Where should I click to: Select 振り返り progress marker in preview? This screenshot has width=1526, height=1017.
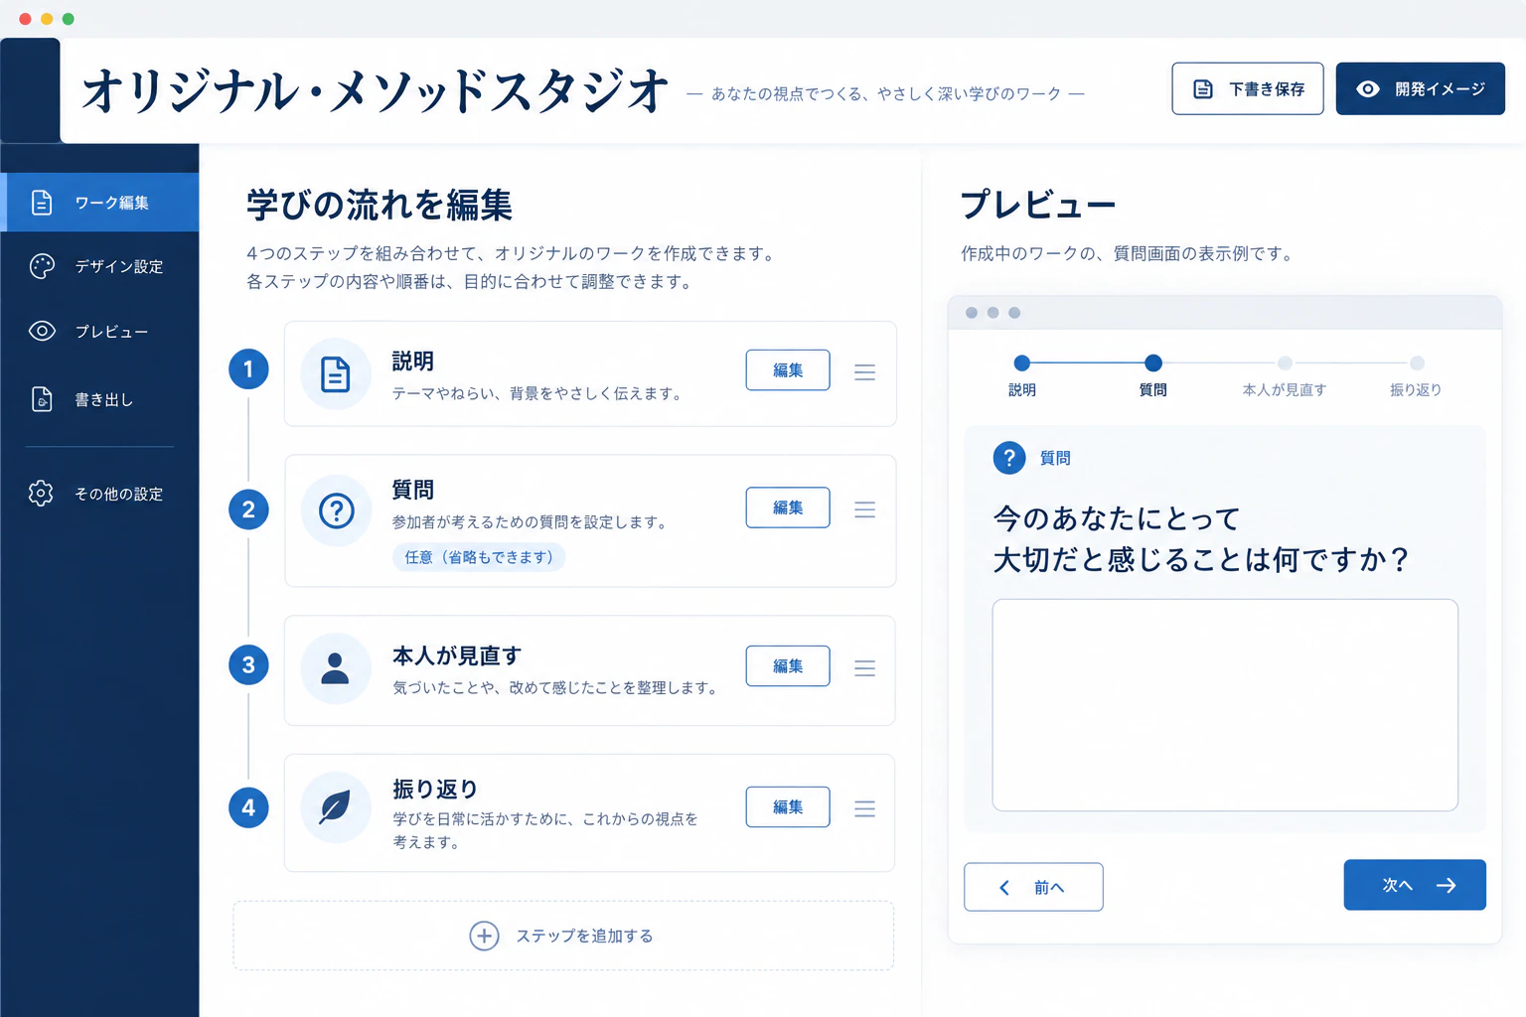click(1417, 363)
